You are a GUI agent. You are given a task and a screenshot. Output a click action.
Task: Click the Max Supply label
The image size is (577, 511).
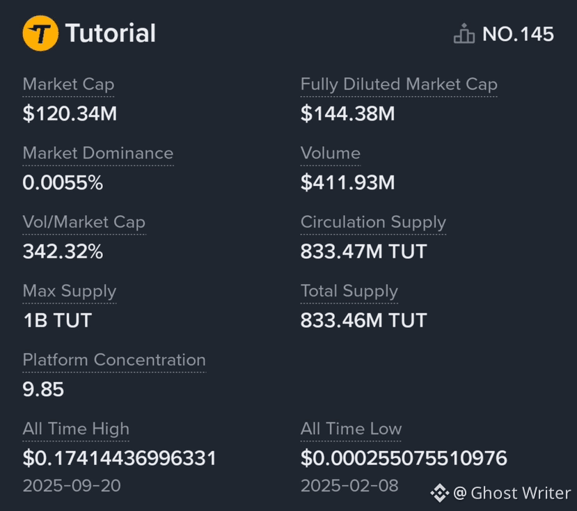[x=70, y=291]
